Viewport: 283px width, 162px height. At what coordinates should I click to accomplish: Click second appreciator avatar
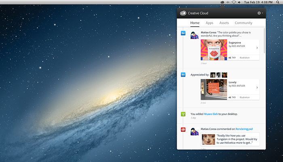[x=219, y=75]
